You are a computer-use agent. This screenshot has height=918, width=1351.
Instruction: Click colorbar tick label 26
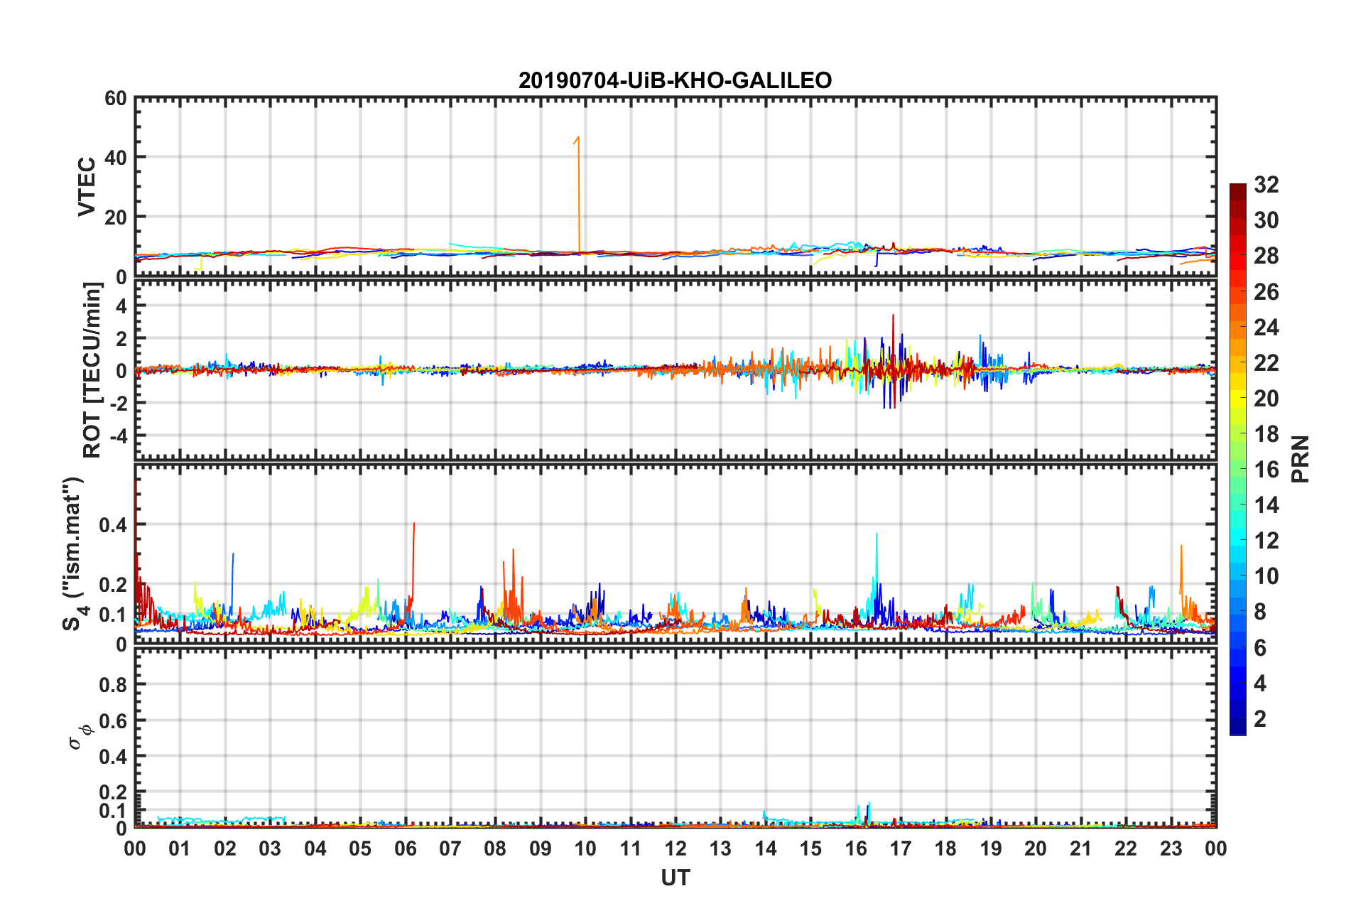1266,291
